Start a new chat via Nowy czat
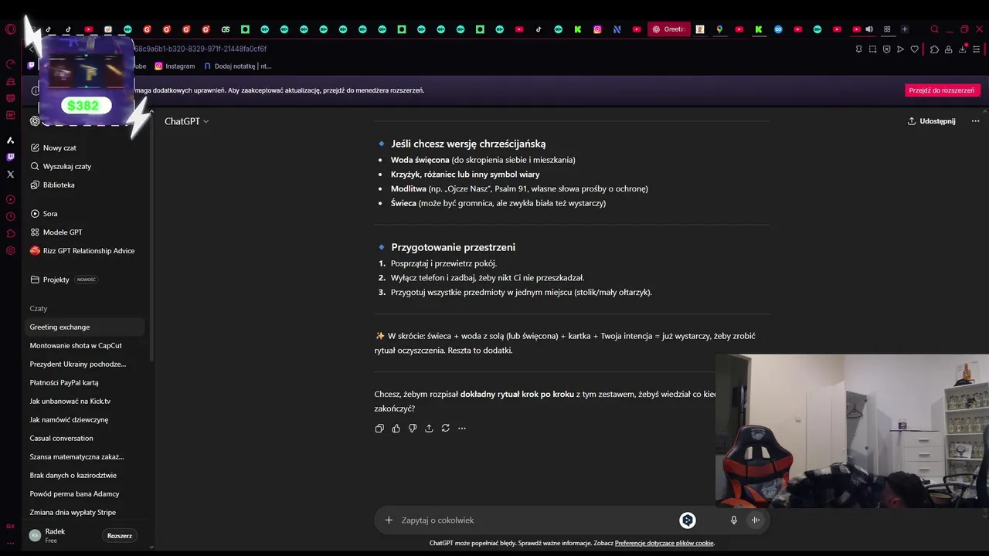Viewport: 989px width, 556px height. [85, 147]
